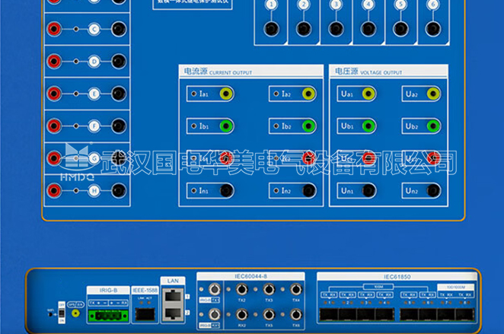Select the red jack in row D
The width and height of the screenshot is (504, 334).
click(54, 62)
